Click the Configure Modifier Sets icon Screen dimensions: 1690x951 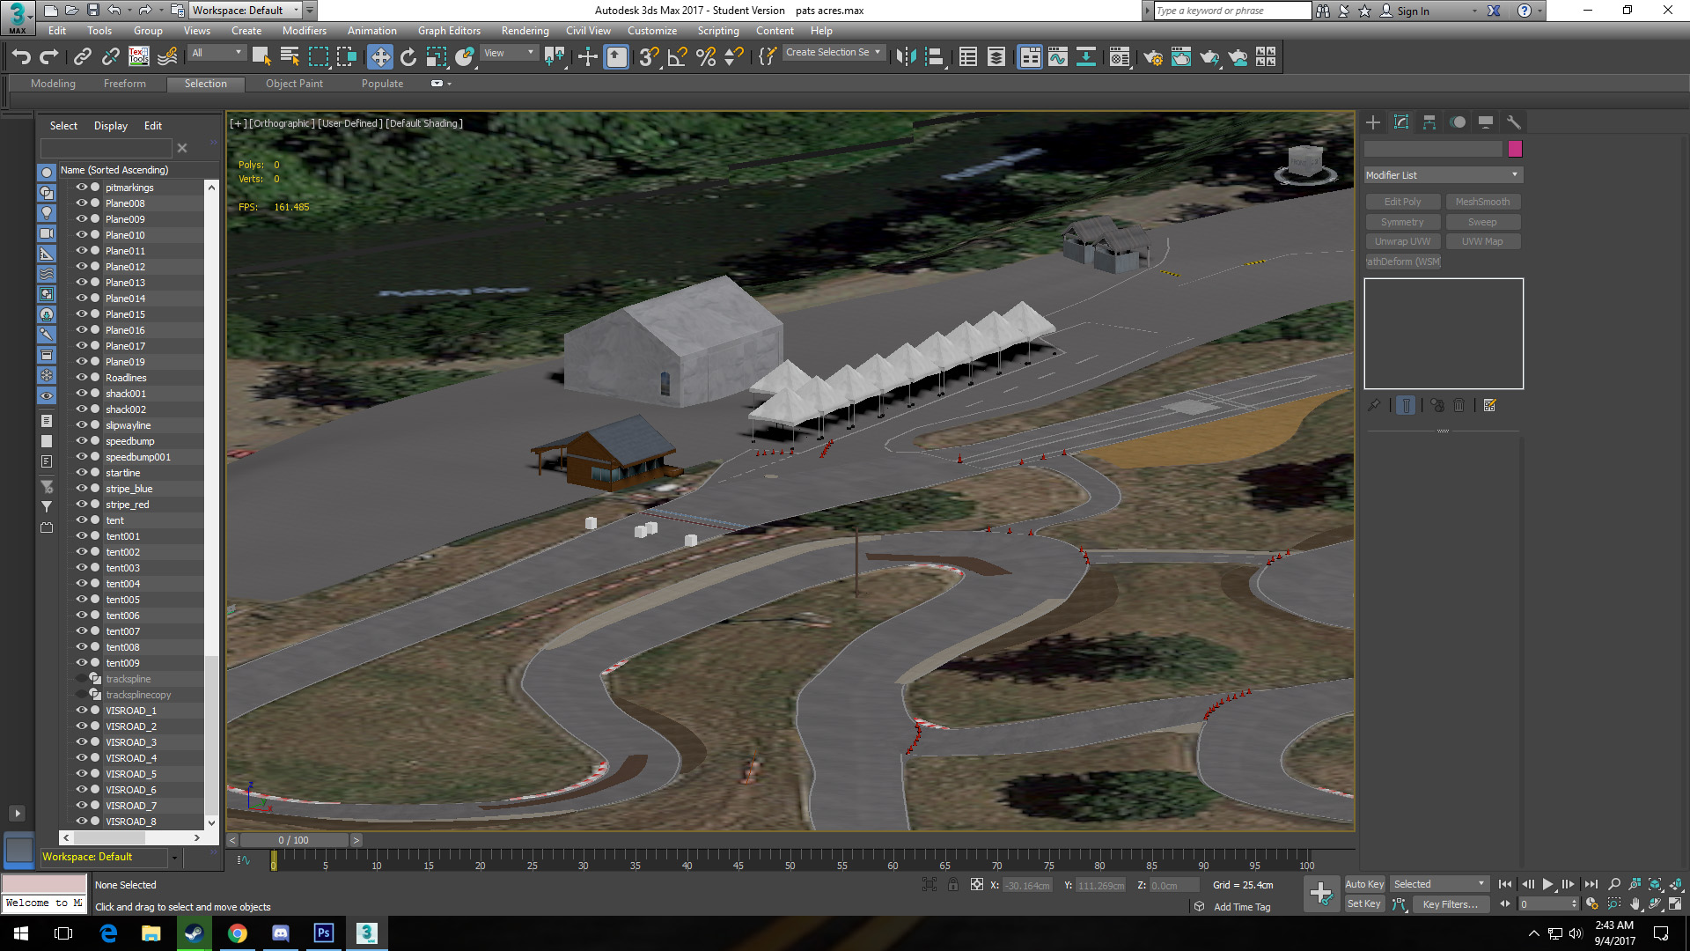click(x=1489, y=405)
